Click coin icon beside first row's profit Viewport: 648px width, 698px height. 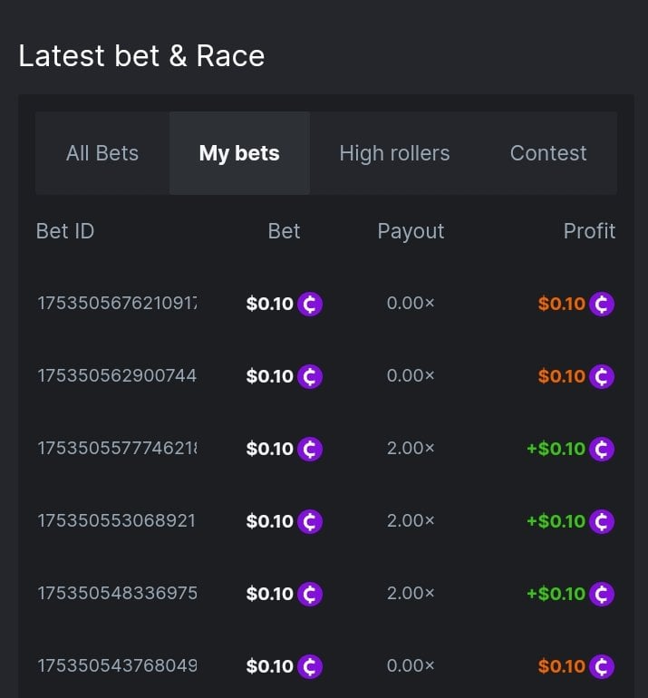(602, 304)
